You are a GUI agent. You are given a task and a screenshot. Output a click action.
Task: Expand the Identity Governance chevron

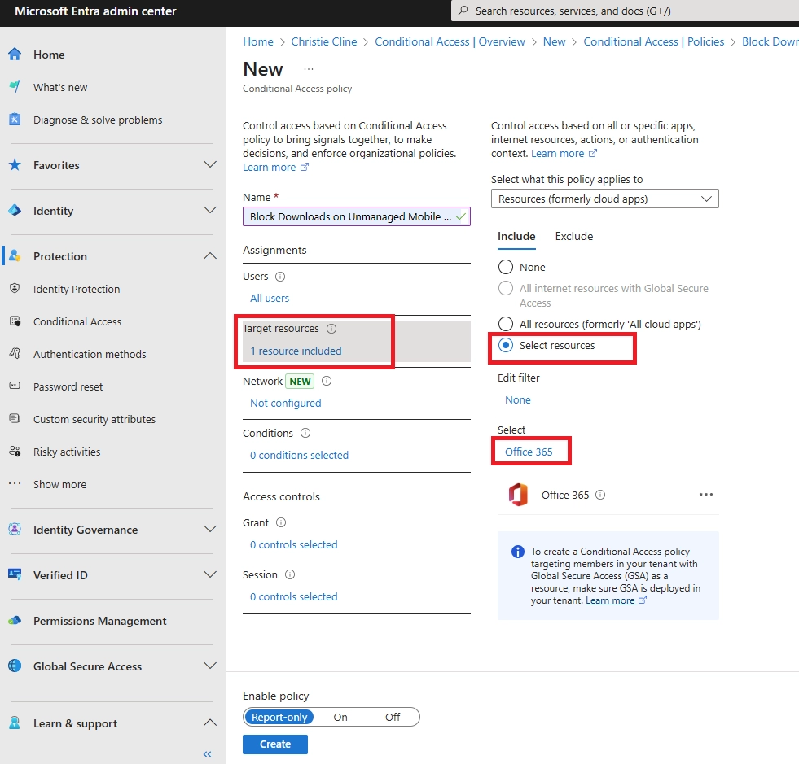click(210, 529)
